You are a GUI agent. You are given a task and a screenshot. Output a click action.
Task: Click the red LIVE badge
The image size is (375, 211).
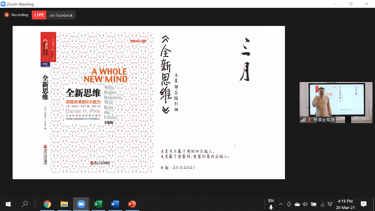pyautogui.click(x=39, y=15)
